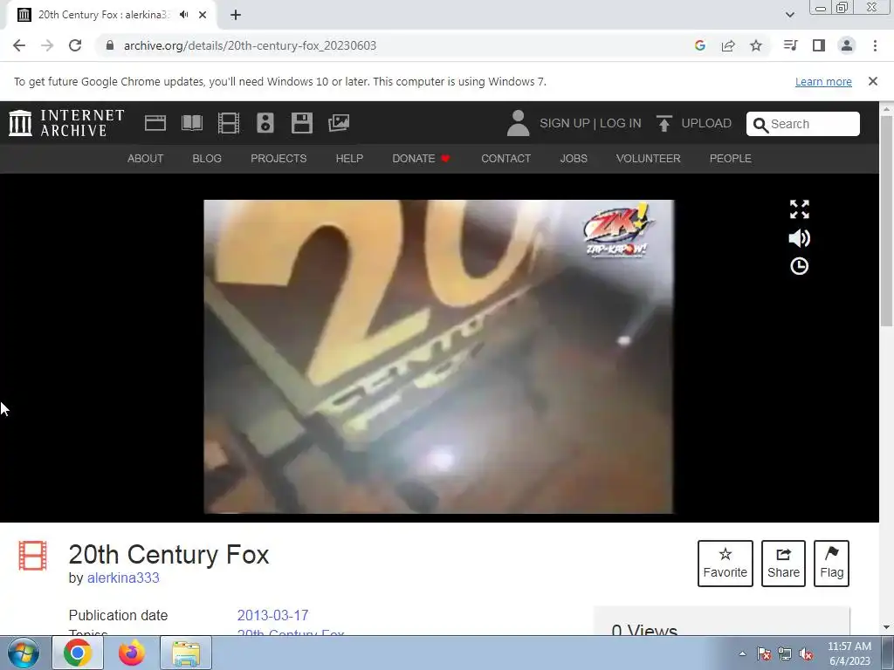Open Windows Explorer from taskbar
The width and height of the screenshot is (894, 670).
[186, 653]
